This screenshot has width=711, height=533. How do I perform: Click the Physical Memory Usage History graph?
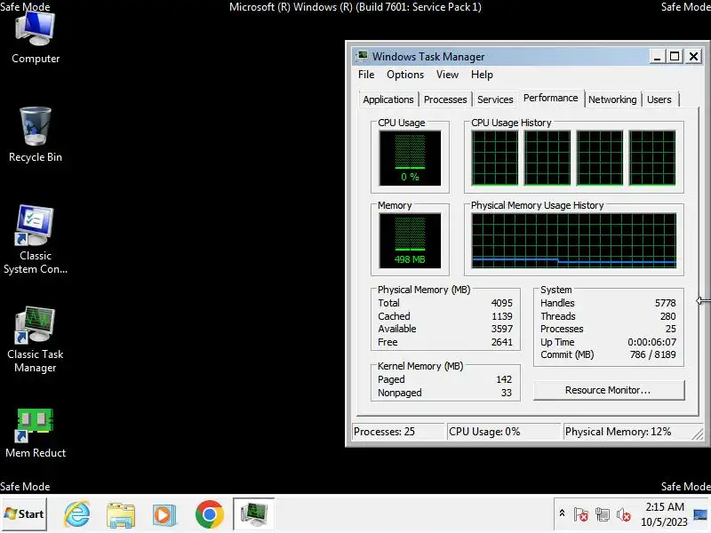pos(573,240)
